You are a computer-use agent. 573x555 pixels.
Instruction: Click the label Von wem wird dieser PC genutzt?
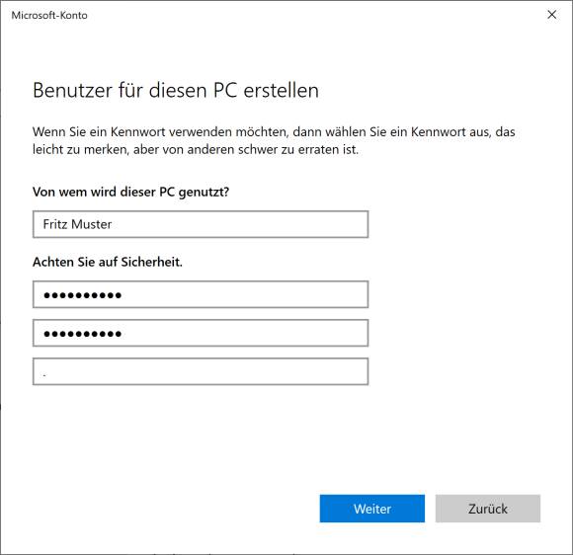click(x=130, y=192)
